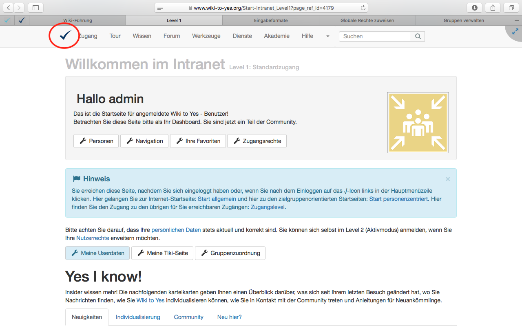Click the Zugangsrechte button
The height and width of the screenshot is (326, 522).
click(x=257, y=141)
